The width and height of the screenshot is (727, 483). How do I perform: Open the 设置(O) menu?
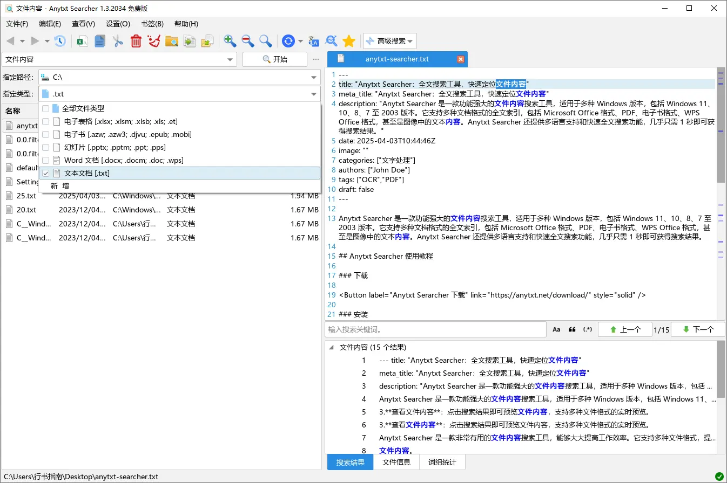click(x=118, y=24)
